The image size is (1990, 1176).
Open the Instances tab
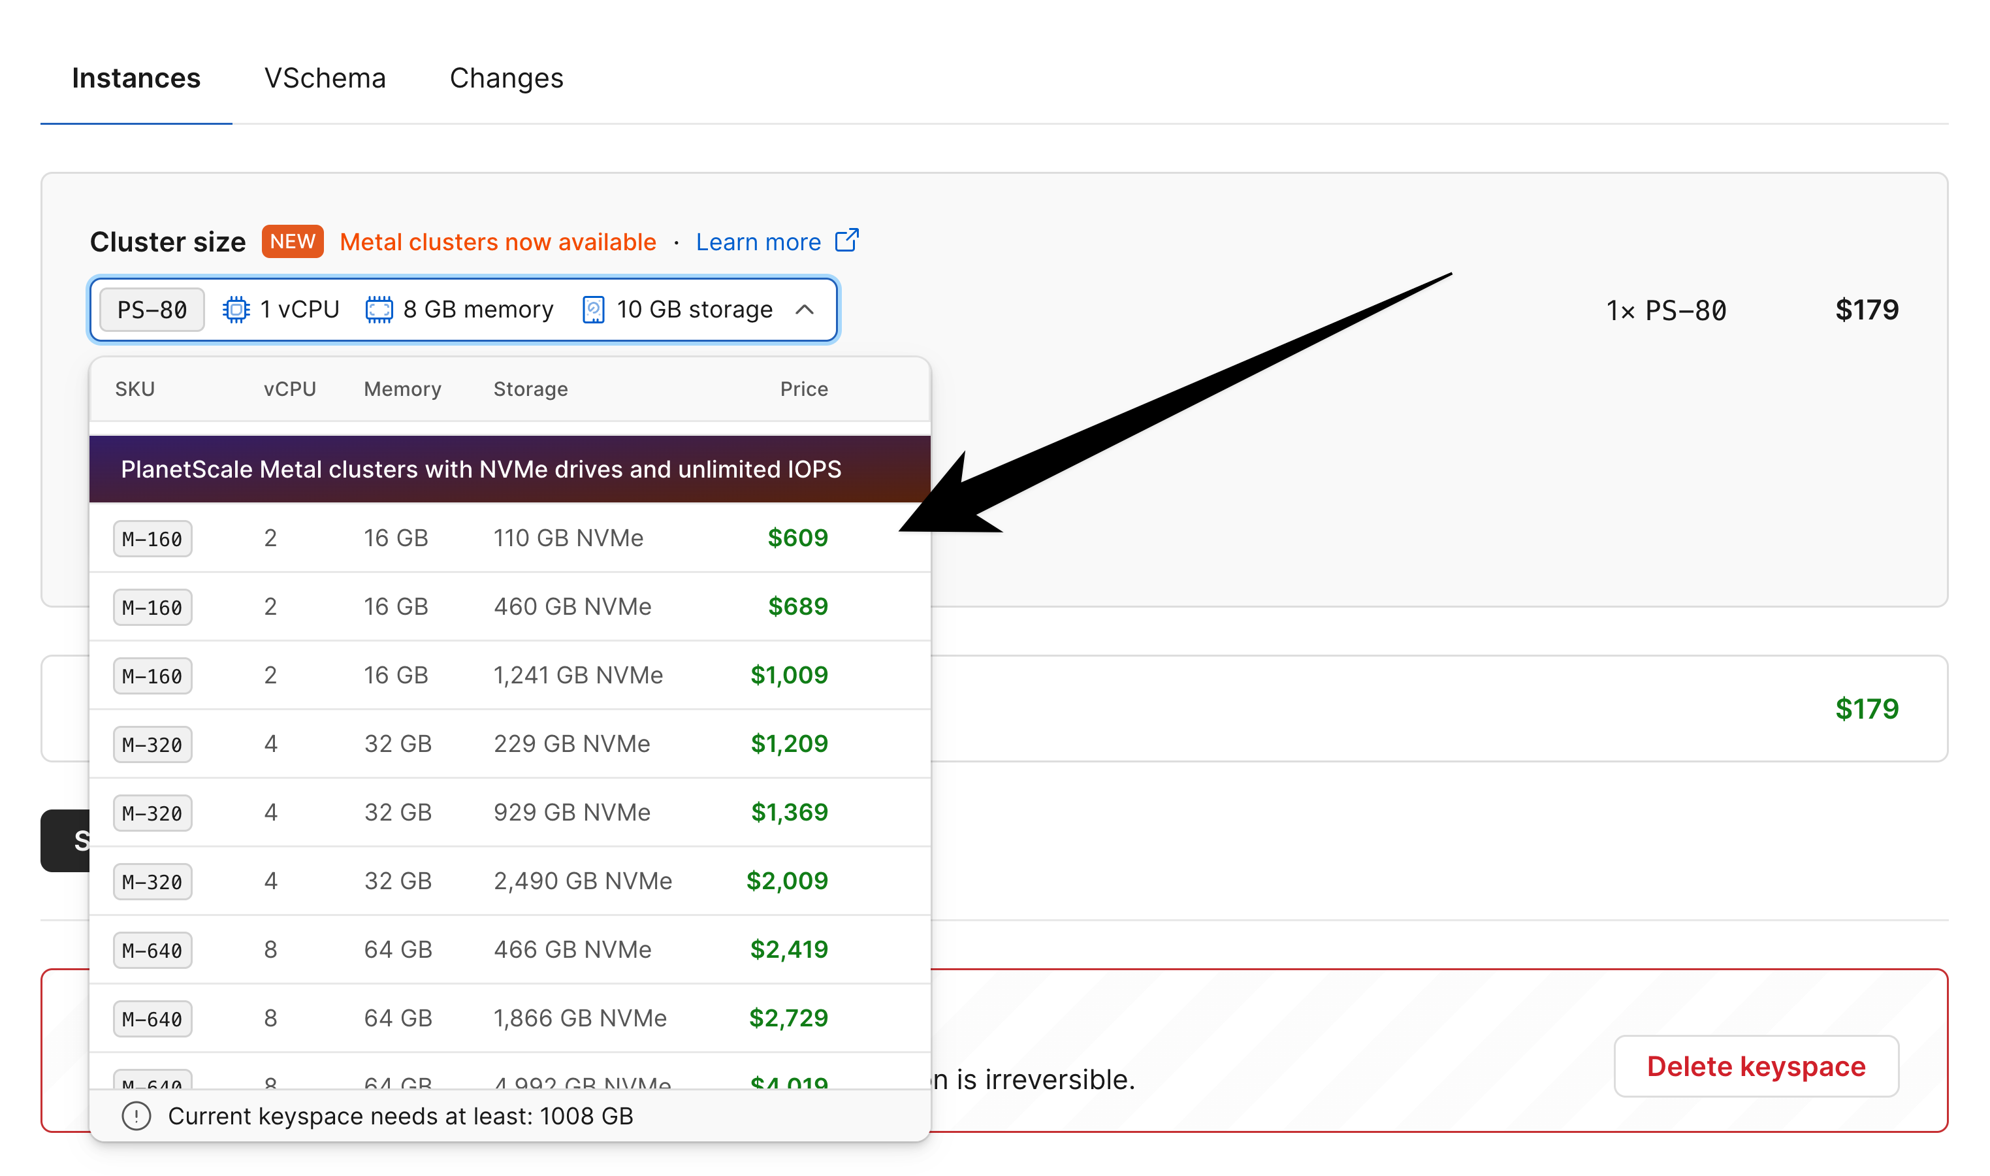click(136, 78)
